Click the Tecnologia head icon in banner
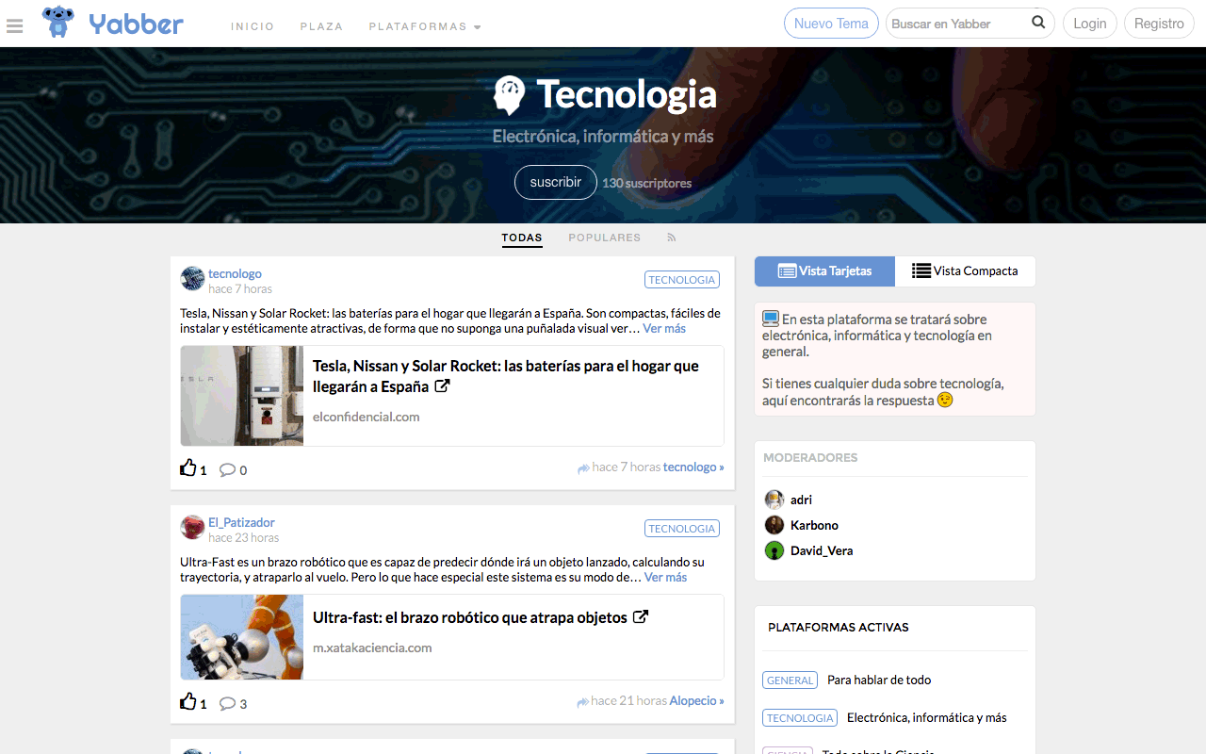The width and height of the screenshot is (1206, 754). 509,95
